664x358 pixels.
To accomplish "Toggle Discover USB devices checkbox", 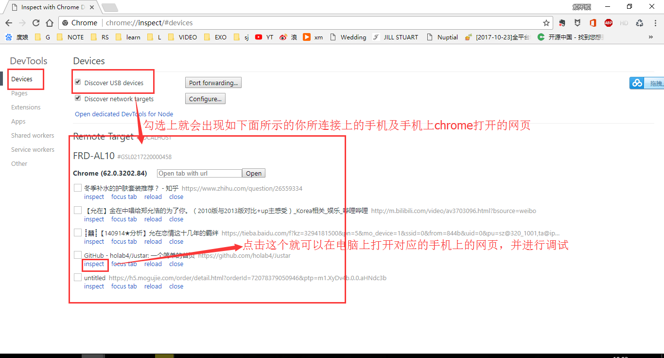I will pos(78,82).
